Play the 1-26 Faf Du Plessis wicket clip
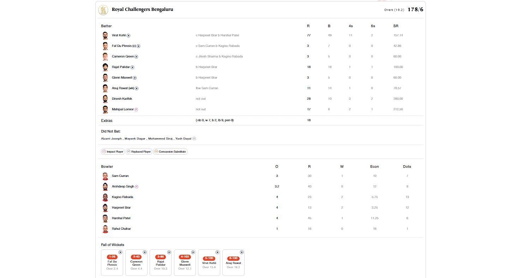This screenshot has height=278, width=517. (x=120, y=252)
